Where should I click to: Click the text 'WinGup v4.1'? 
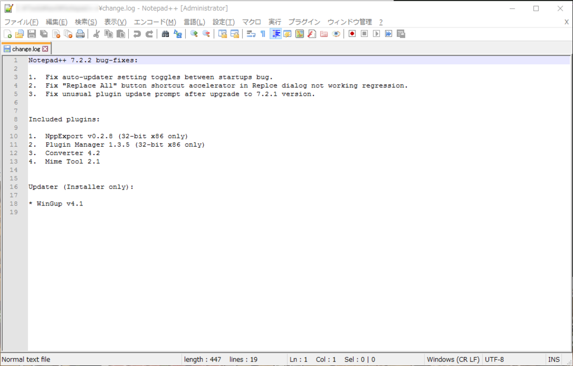59,204
